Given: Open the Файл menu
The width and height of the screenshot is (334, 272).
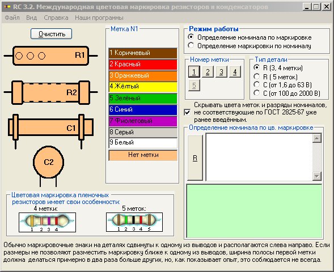Looking at the screenshot, I should (x=12, y=18).
